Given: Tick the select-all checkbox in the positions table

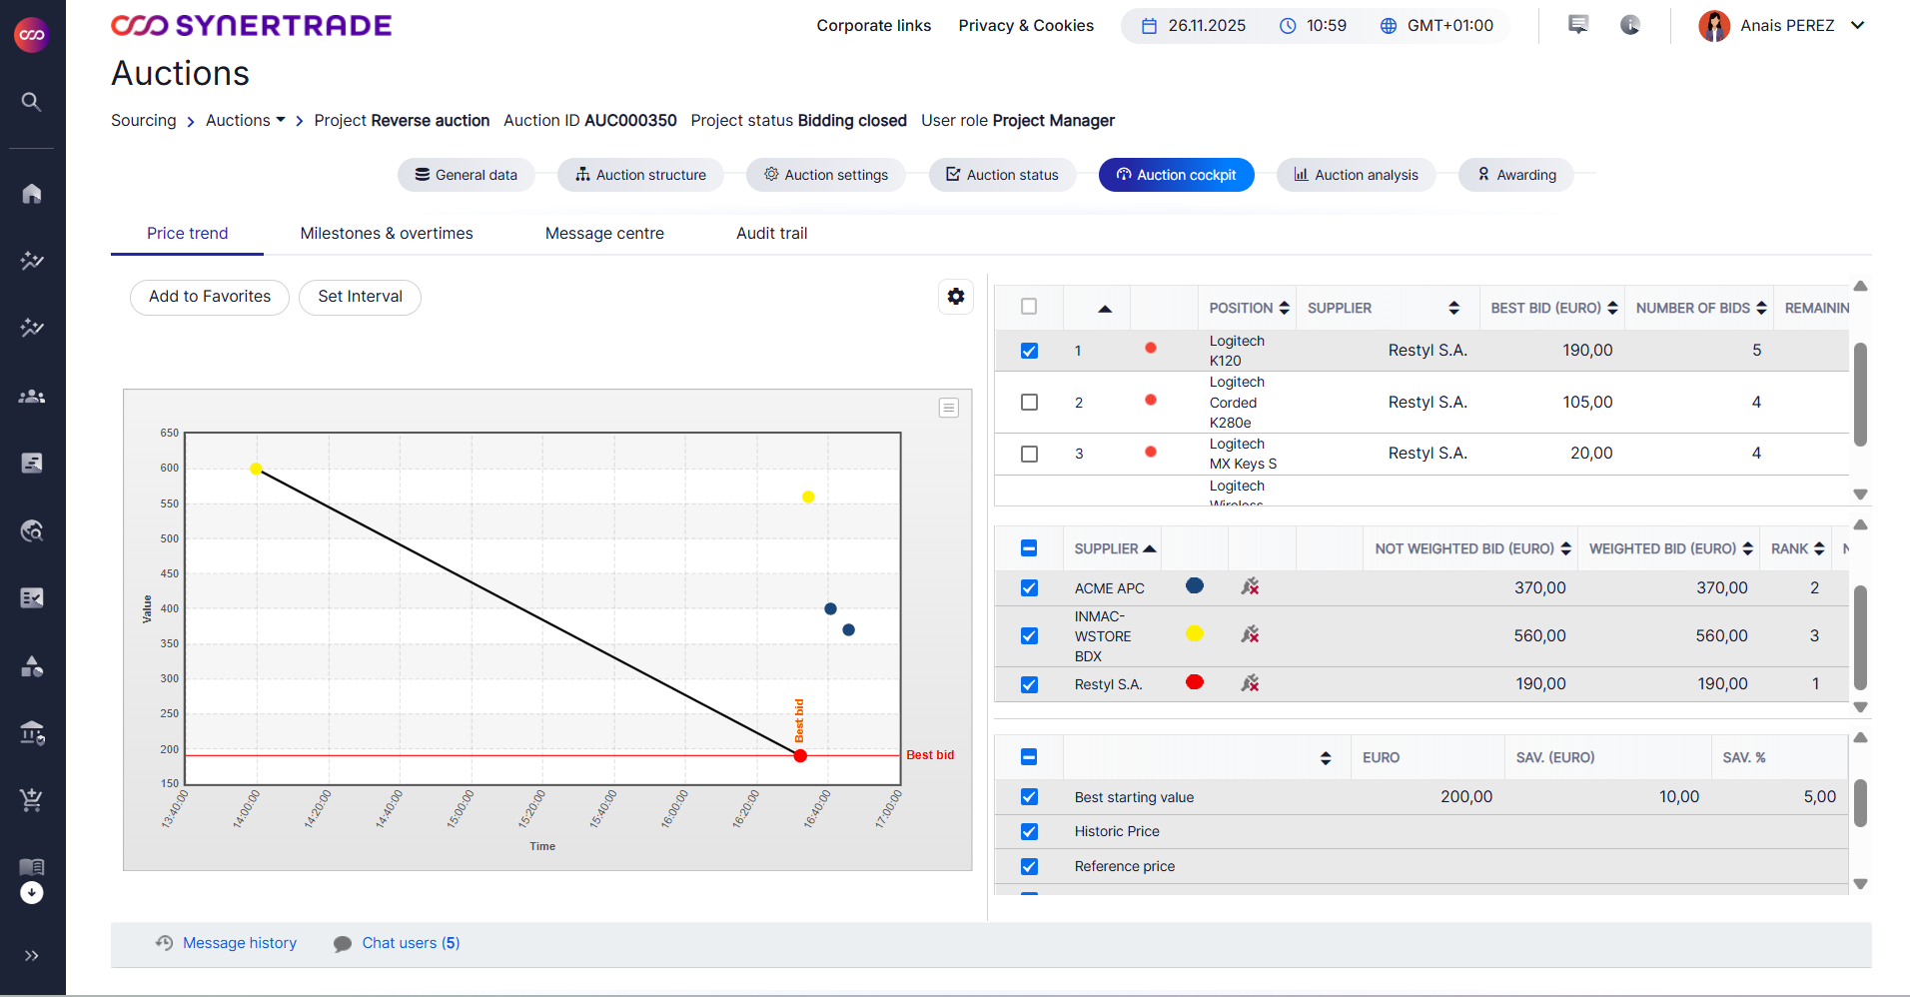Looking at the screenshot, I should click(1029, 307).
